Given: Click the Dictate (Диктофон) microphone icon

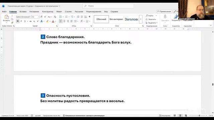Looking at the screenshot, I should pos(165,17).
